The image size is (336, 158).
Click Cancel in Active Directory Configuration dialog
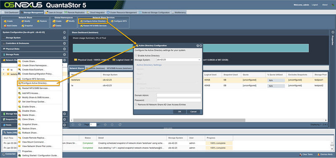point(193,112)
